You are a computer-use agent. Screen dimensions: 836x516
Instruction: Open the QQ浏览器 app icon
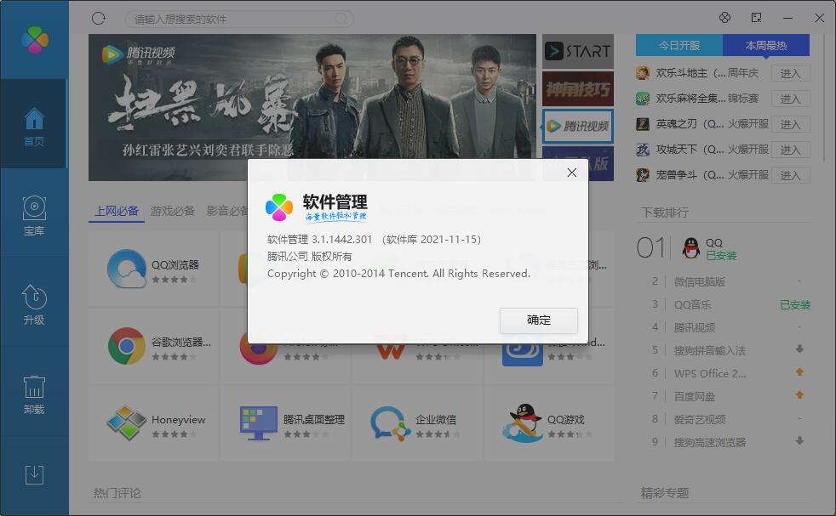(126, 269)
